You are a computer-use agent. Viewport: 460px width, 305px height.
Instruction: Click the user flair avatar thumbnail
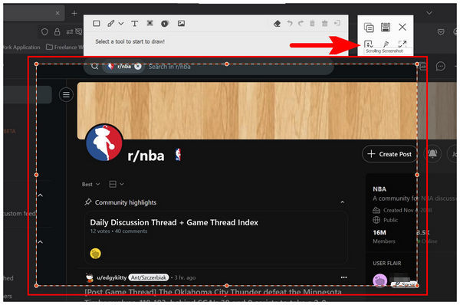click(x=380, y=280)
